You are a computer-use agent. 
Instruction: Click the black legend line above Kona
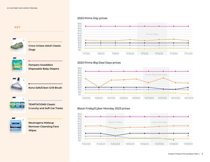click(x=45, y=84)
